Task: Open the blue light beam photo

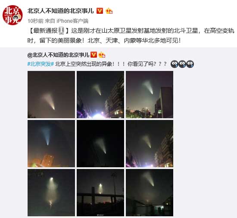Action: click(x=51, y=144)
